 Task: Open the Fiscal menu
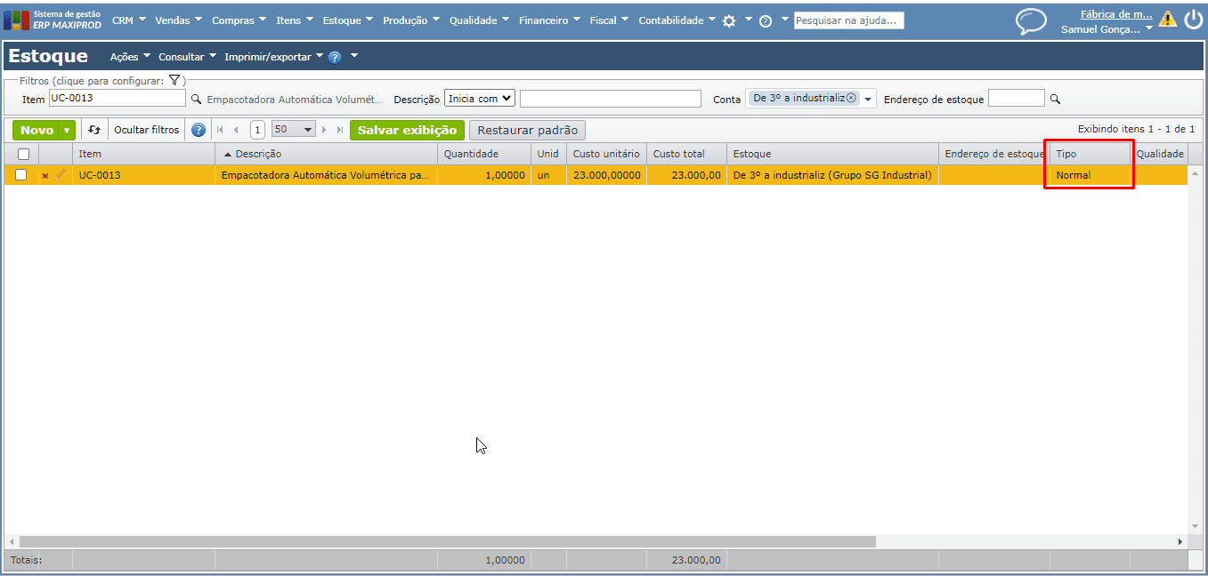pyautogui.click(x=609, y=20)
